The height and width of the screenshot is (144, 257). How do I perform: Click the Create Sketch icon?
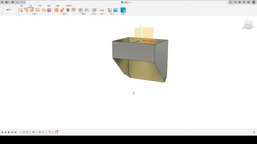click(x=20, y=10)
